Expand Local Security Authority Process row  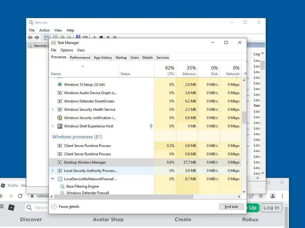[52, 171]
